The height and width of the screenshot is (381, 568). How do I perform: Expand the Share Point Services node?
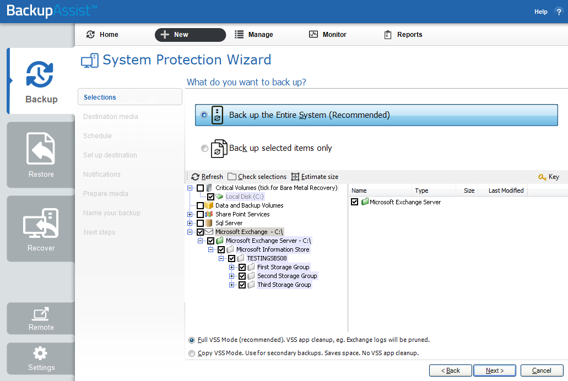coord(190,214)
